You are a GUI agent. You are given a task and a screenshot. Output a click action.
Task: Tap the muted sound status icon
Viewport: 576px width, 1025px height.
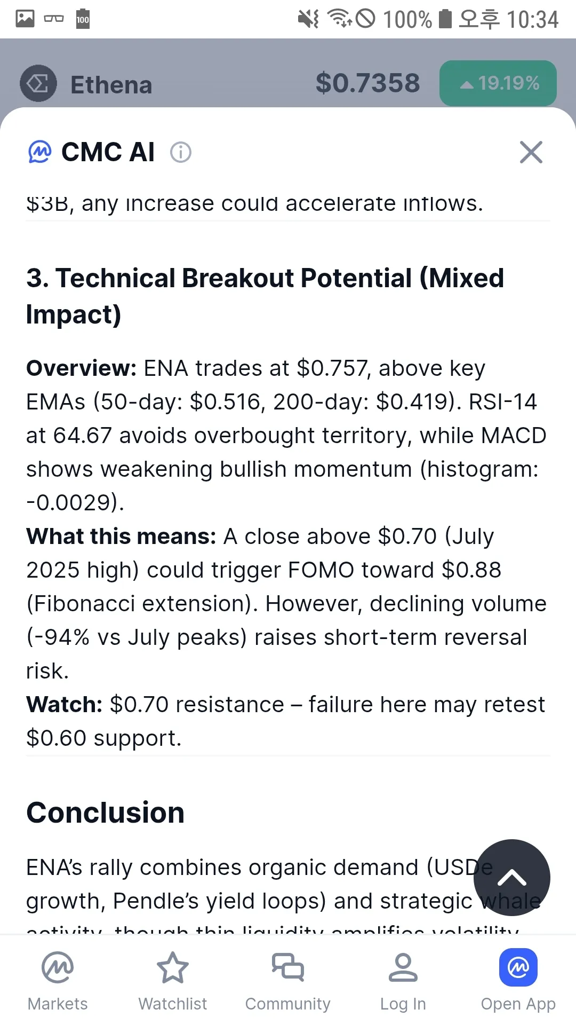308,19
